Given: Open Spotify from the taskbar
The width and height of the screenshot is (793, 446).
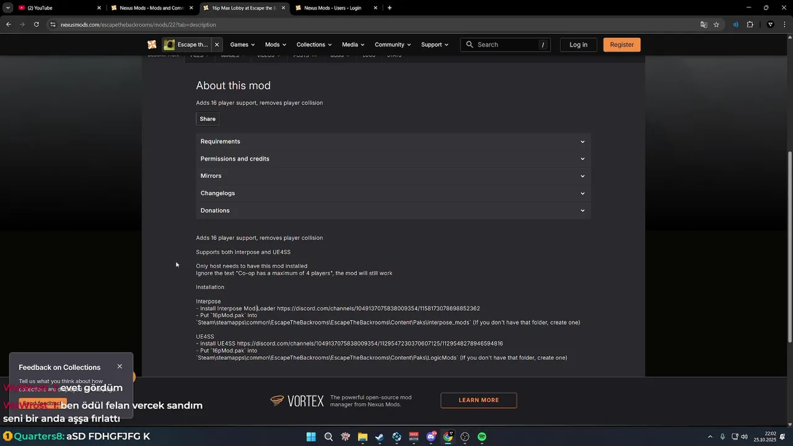Looking at the screenshot, I should [482, 437].
